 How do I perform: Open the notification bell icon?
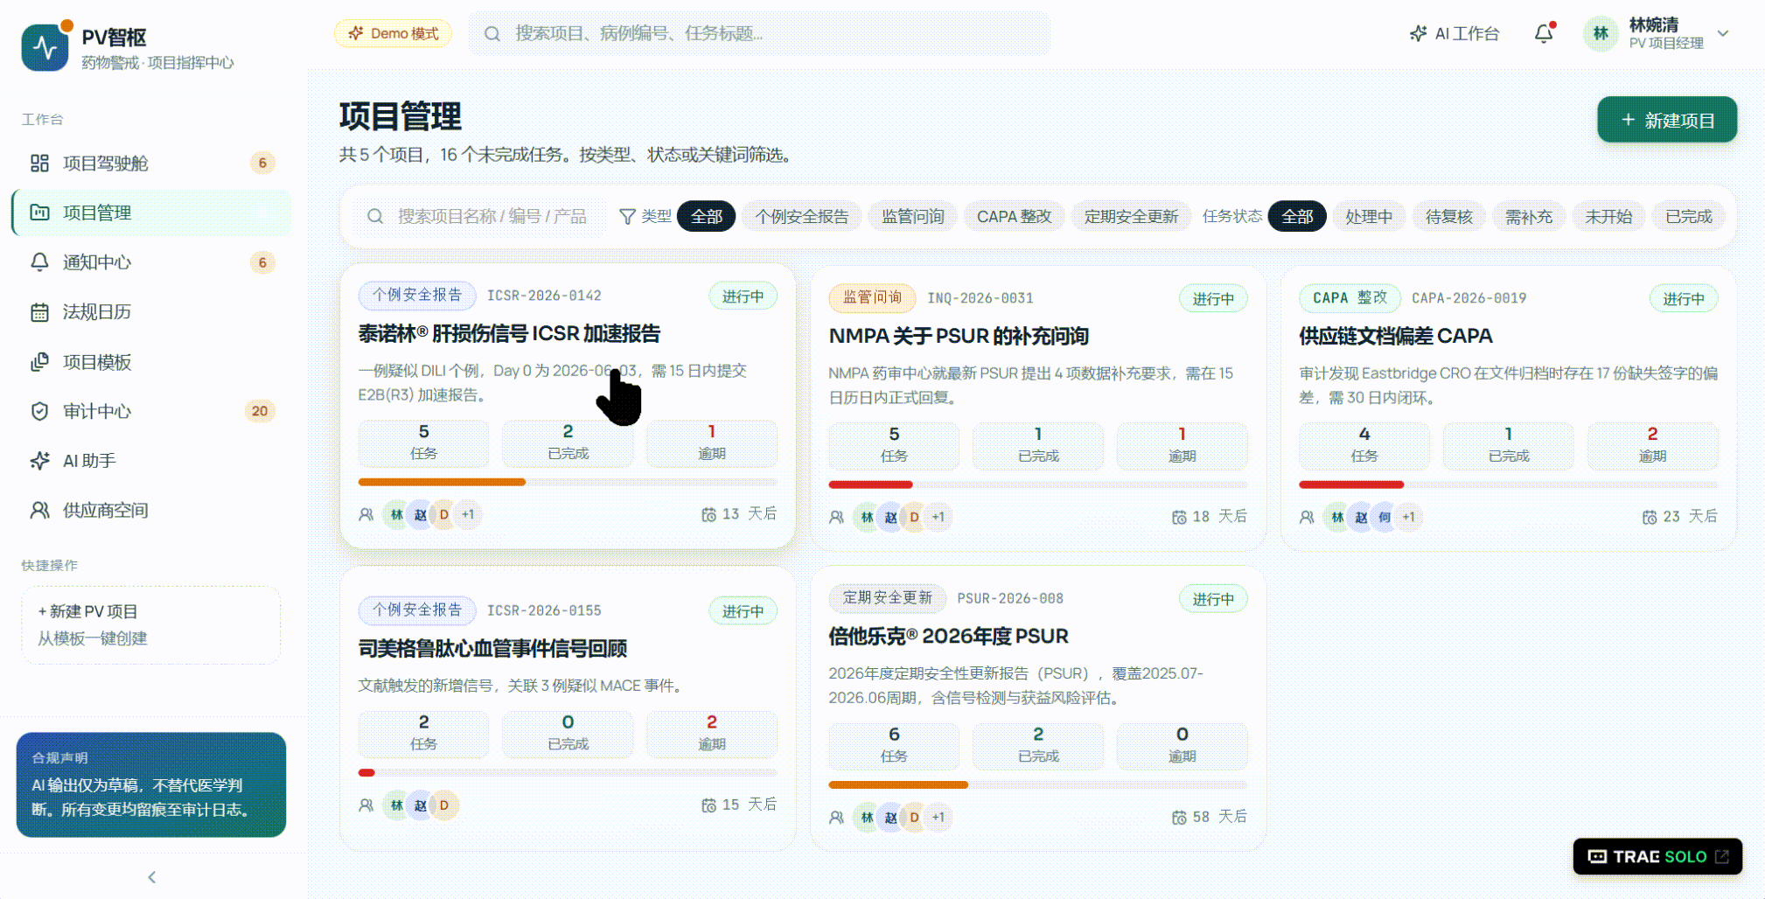point(1544,33)
